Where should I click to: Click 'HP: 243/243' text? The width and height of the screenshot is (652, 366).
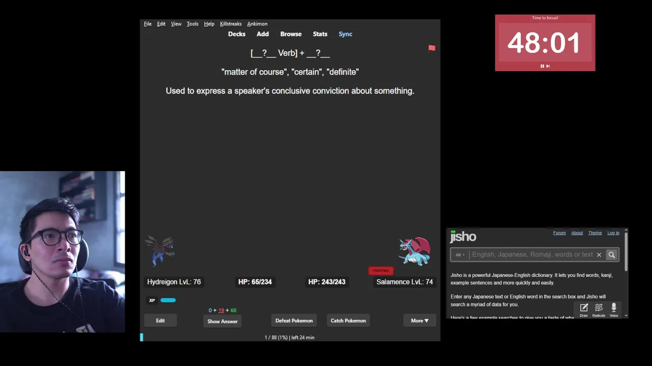click(327, 282)
